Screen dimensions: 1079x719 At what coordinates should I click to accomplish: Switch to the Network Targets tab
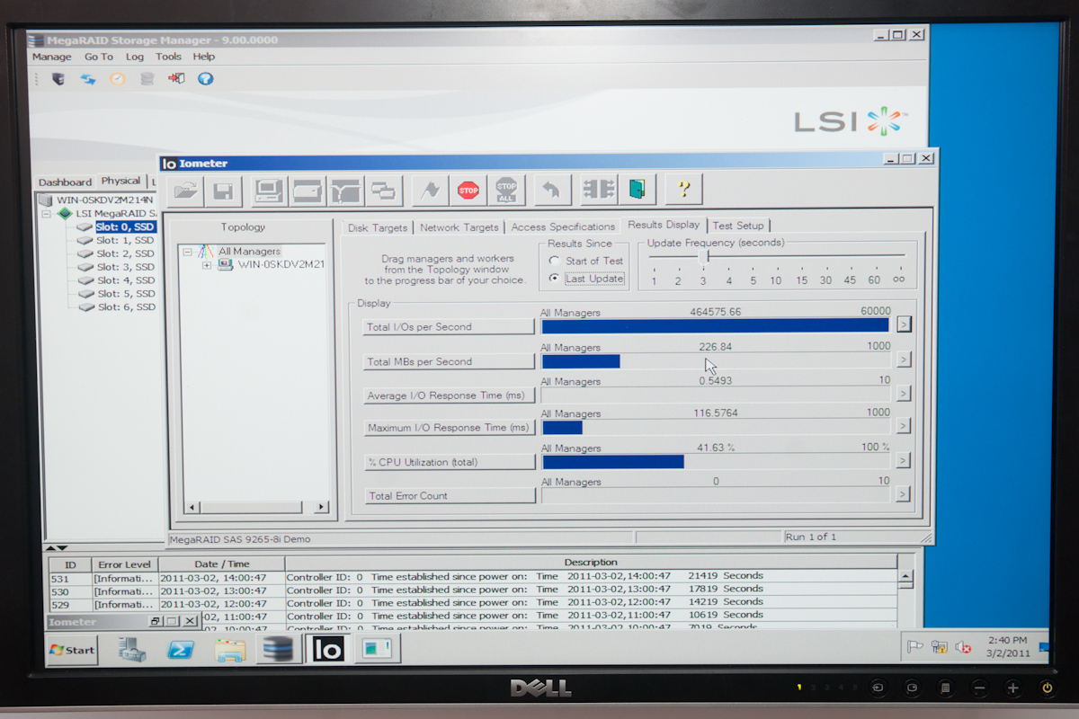(x=459, y=227)
